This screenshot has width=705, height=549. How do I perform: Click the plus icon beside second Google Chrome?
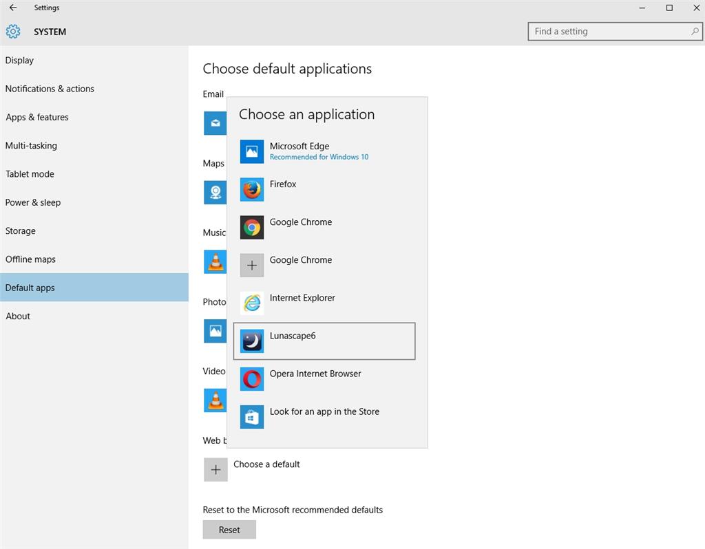coord(252,265)
